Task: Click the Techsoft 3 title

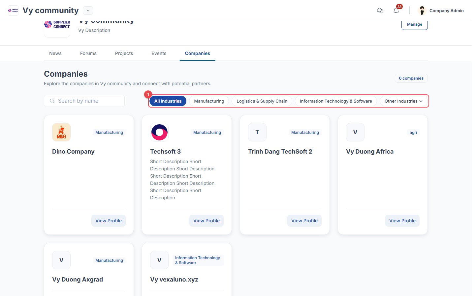Action: coord(165,152)
